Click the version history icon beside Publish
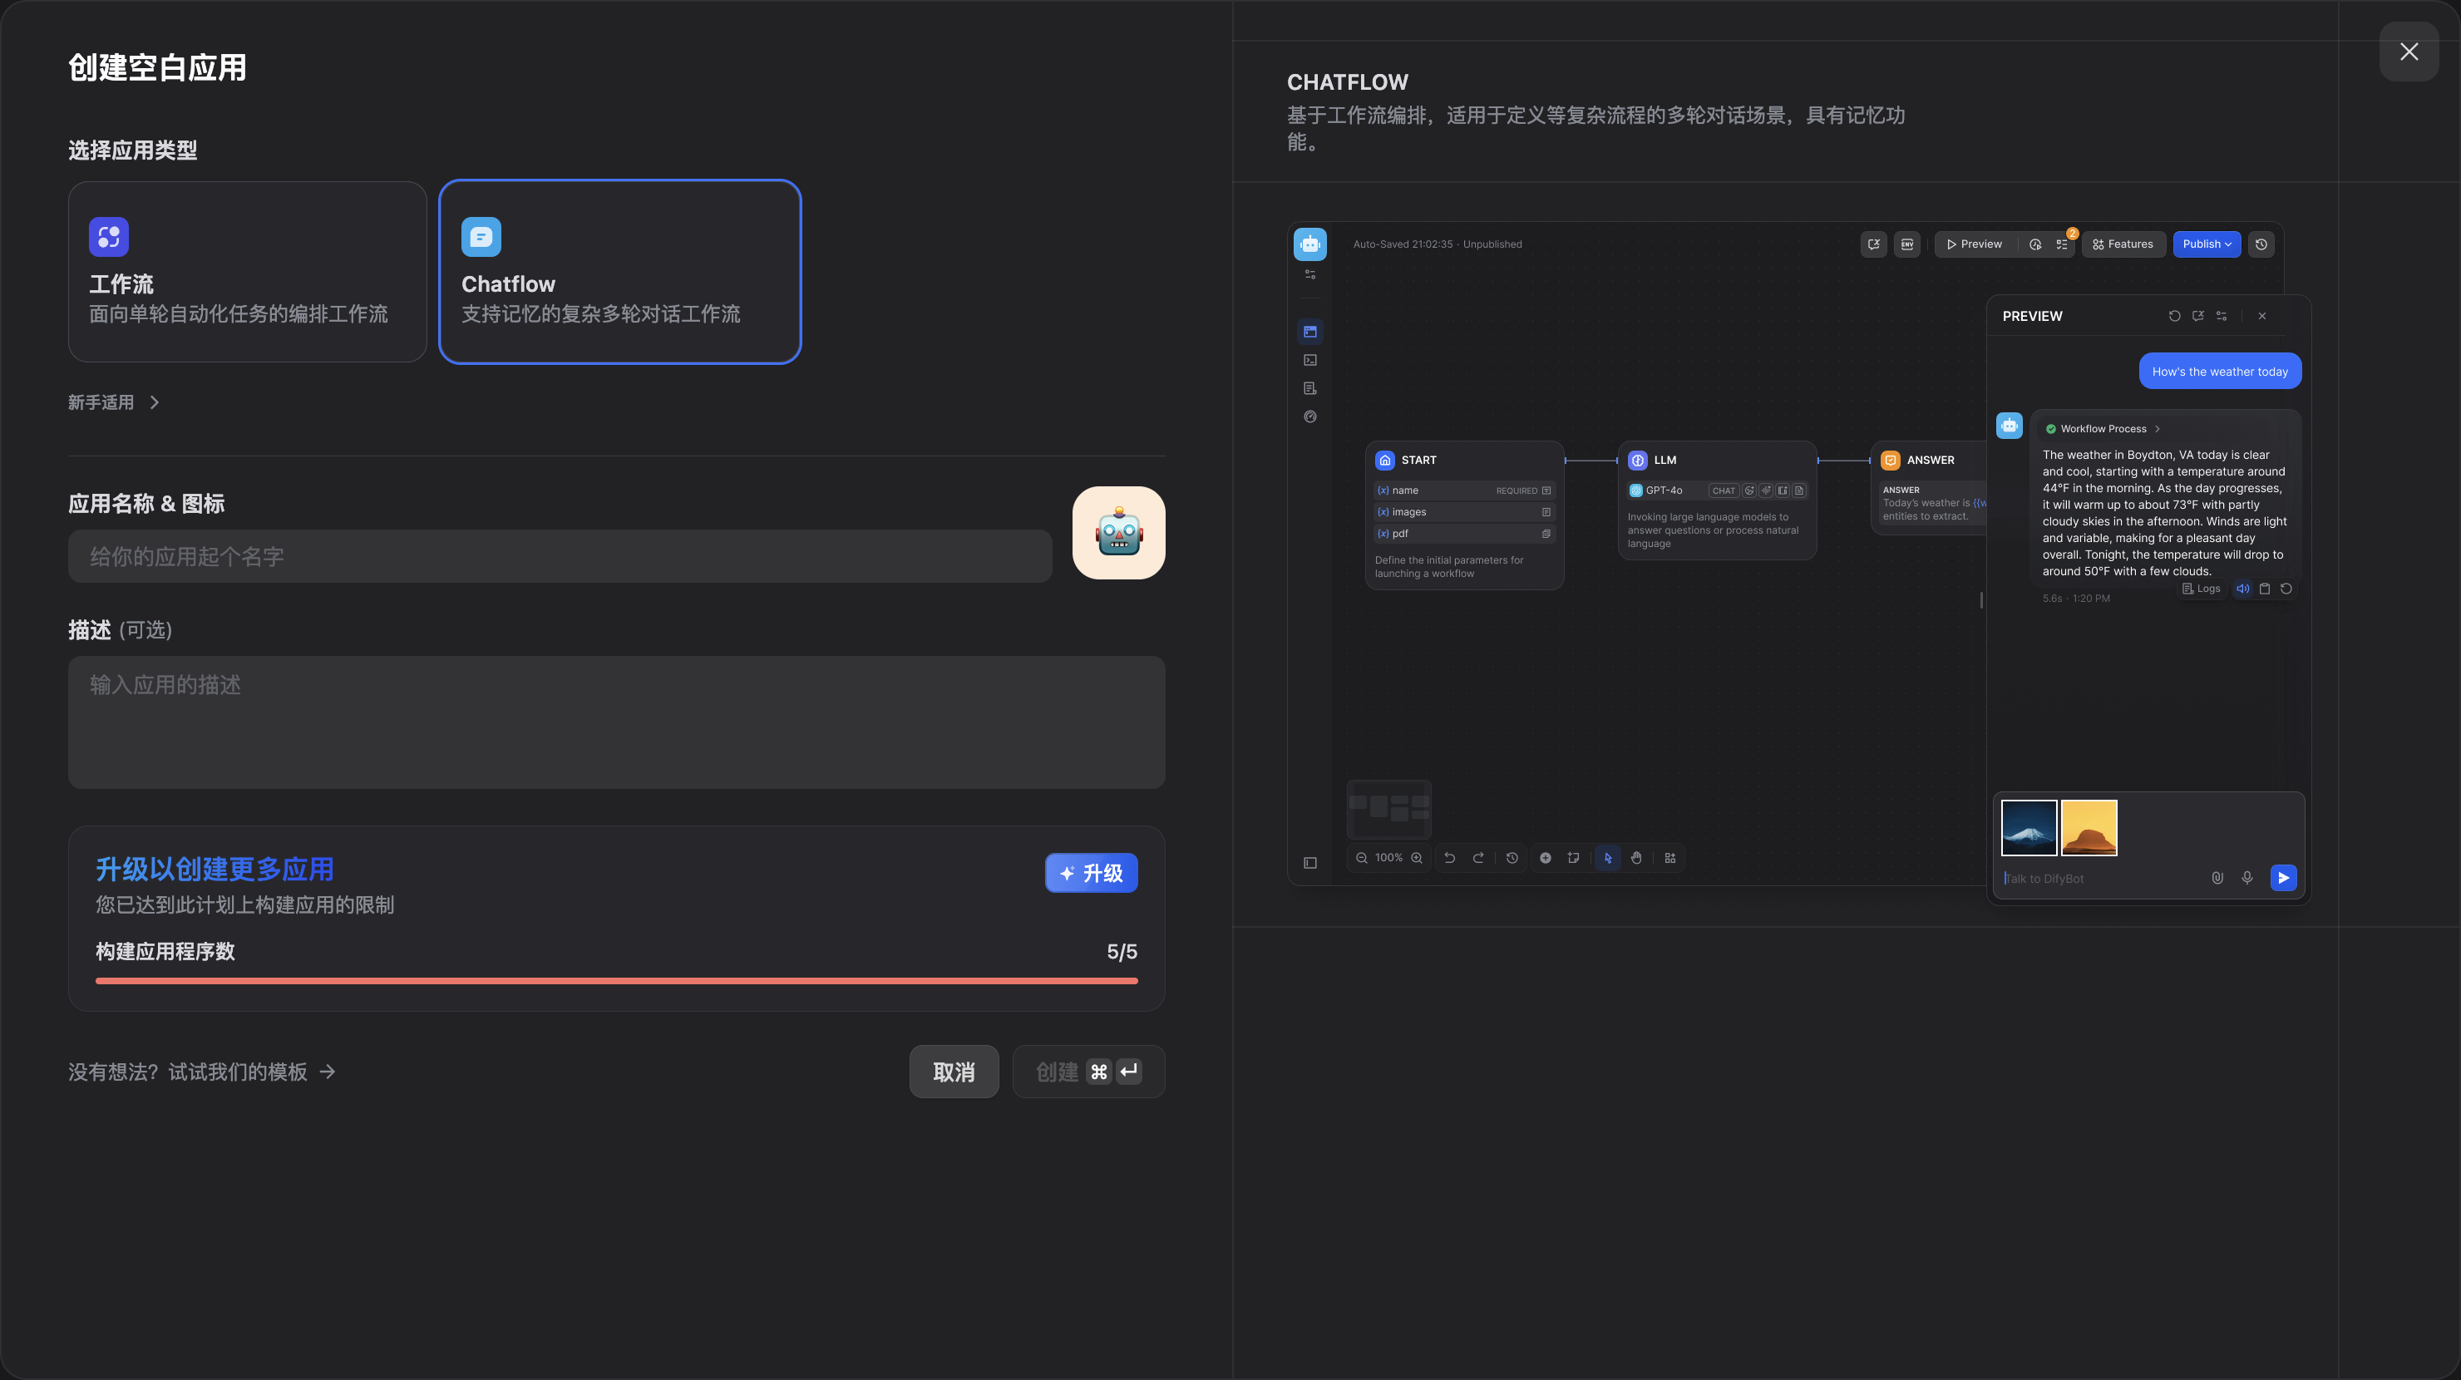 click(x=2261, y=244)
